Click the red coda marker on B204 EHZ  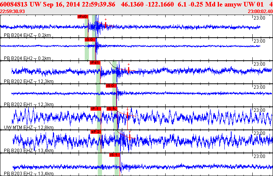point(105,25)
